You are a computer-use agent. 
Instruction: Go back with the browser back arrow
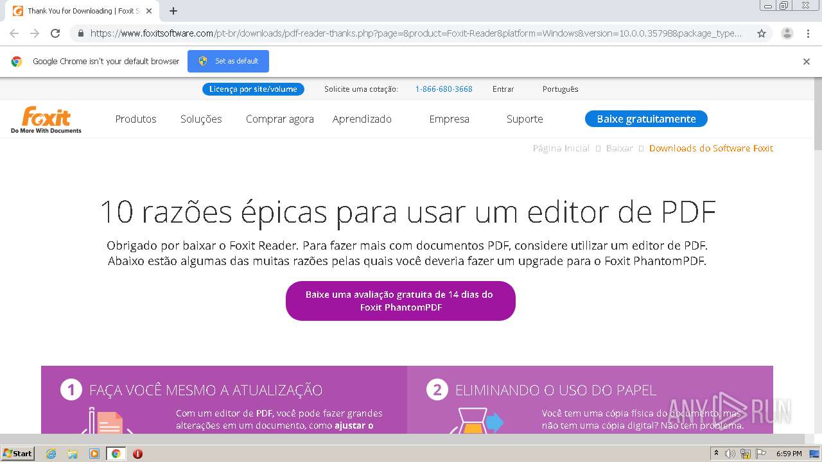click(14, 33)
